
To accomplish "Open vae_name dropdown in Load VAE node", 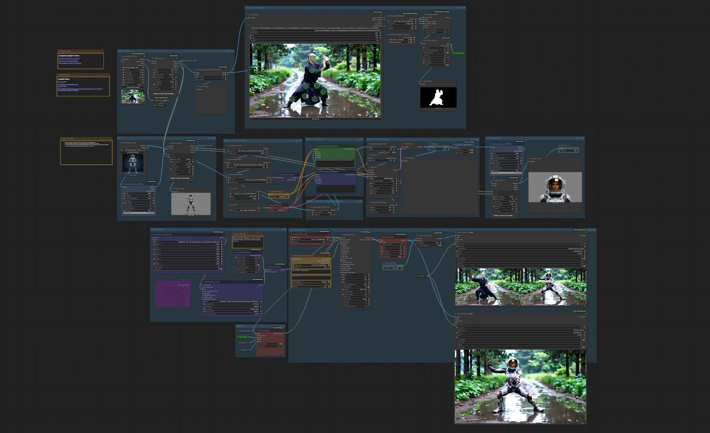I will click(x=245, y=210).
